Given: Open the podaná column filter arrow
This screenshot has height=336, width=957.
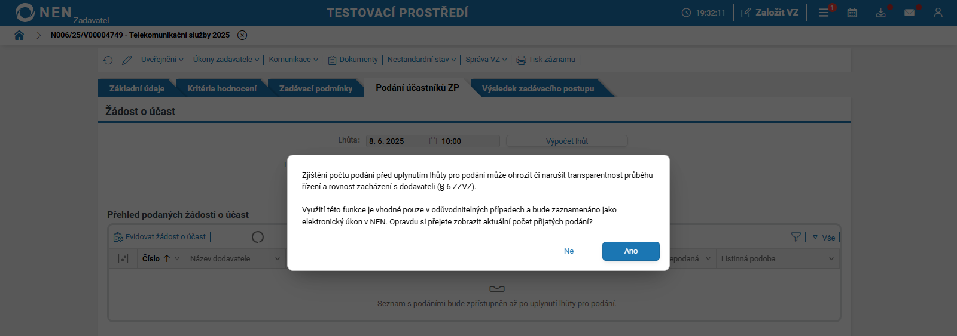Looking at the screenshot, I should (x=708, y=258).
